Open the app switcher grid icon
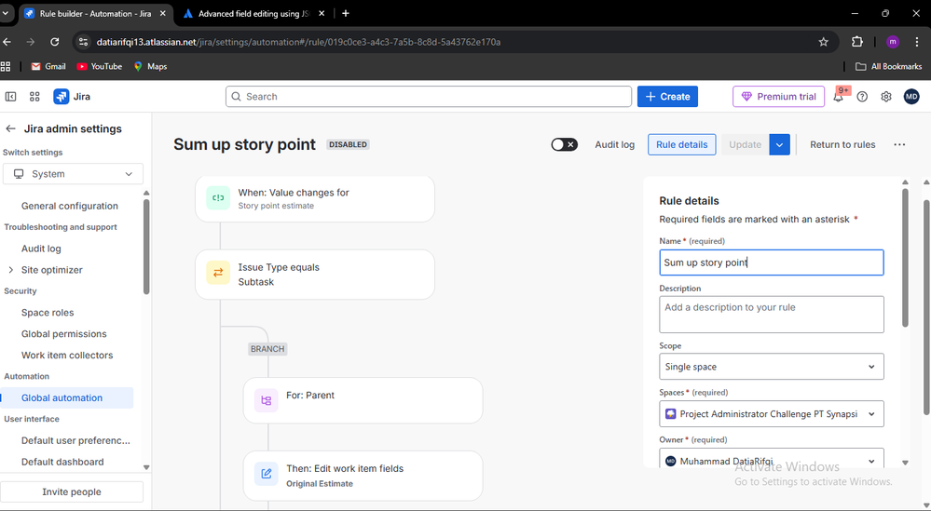Screen dimensions: 931x511 34,97
